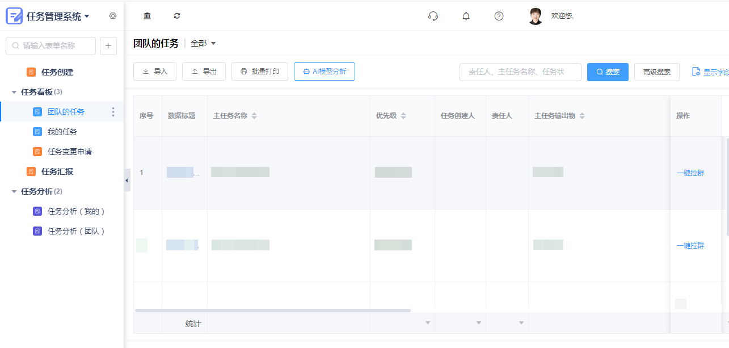Click the user avatar photo
729x348 pixels.
[x=536, y=16]
